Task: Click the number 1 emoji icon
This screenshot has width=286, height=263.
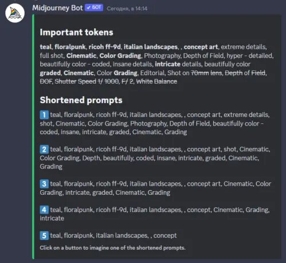Action: click(44, 115)
